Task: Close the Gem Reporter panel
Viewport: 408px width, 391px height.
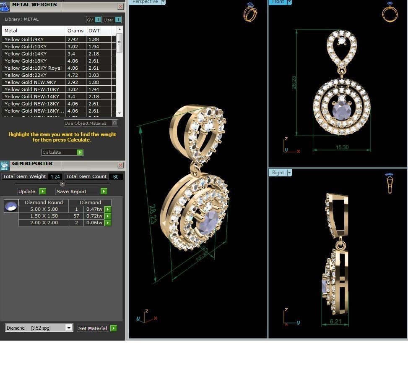Action: [120, 165]
